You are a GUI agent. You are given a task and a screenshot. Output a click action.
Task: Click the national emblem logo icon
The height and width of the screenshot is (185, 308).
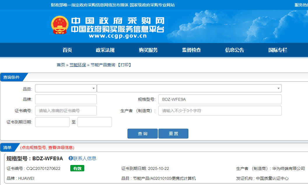[x=60, y=25]
